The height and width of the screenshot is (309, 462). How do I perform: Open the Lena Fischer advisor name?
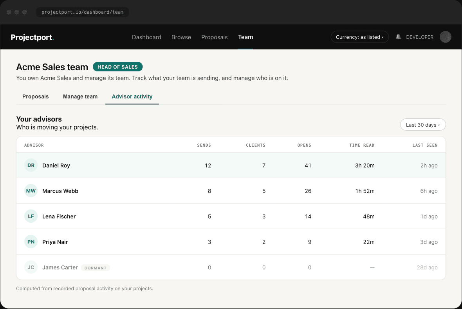tap(59, 216)
